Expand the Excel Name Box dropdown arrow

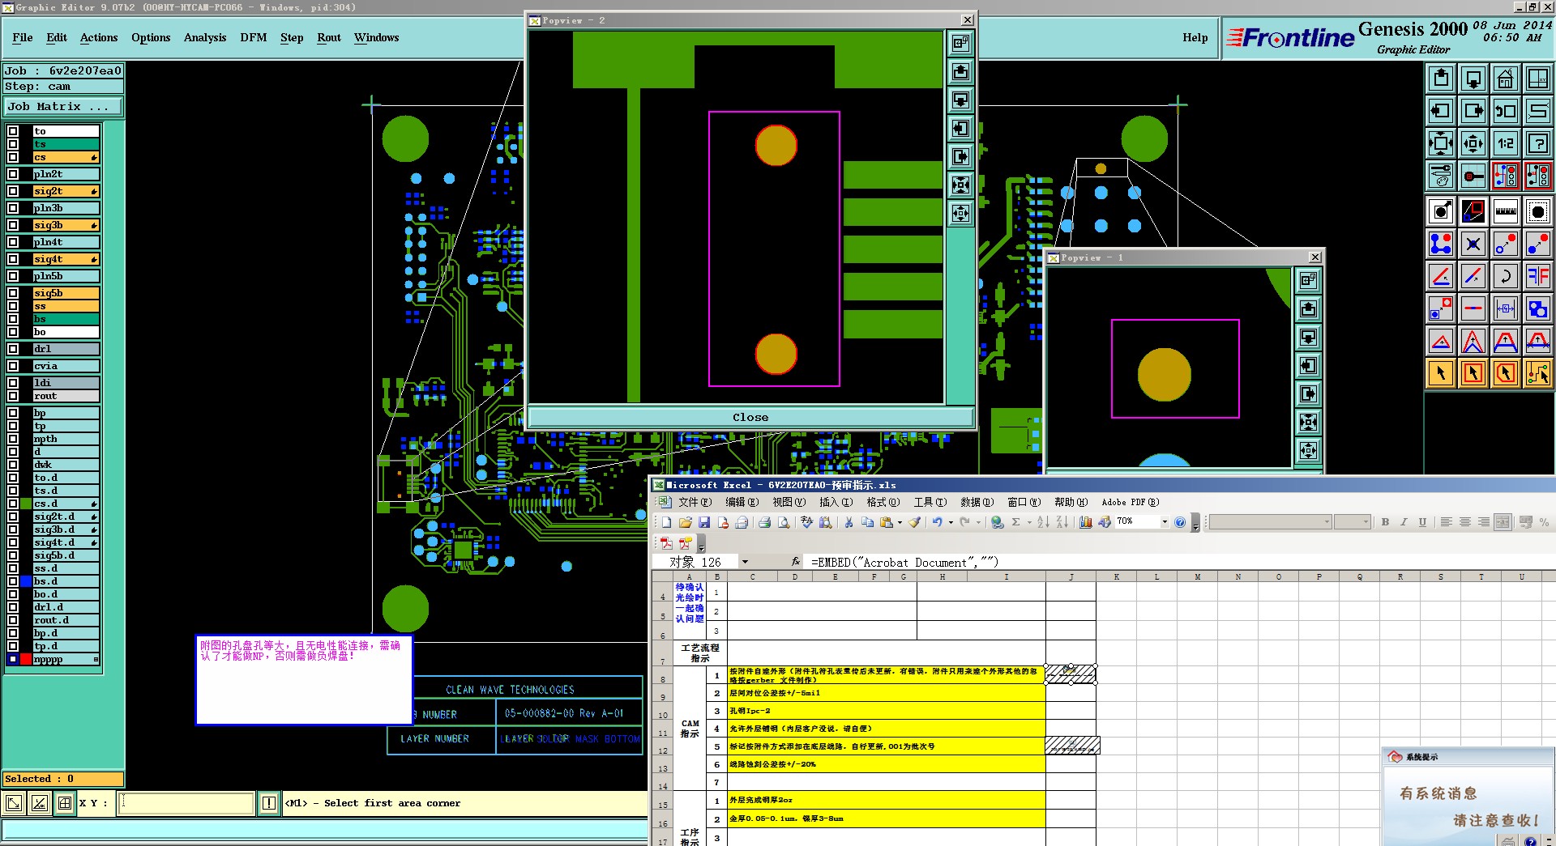(x=745, y=562)
